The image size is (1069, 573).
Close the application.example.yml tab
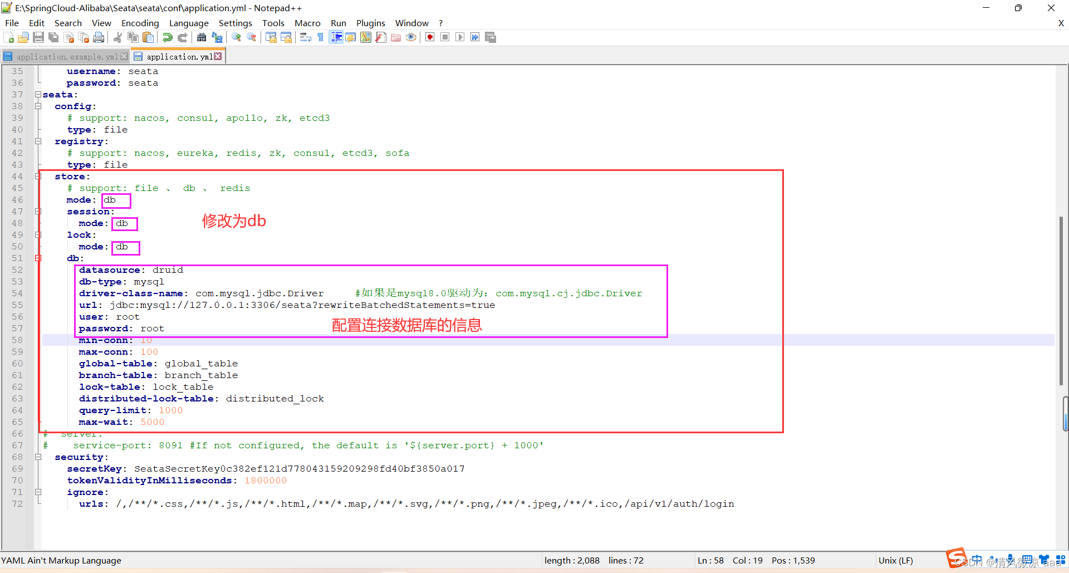(124, 57)
